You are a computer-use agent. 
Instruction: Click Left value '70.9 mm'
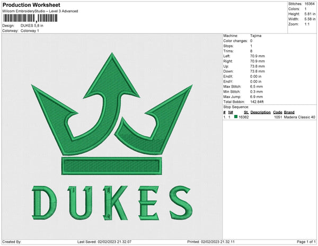pos(258,56)
